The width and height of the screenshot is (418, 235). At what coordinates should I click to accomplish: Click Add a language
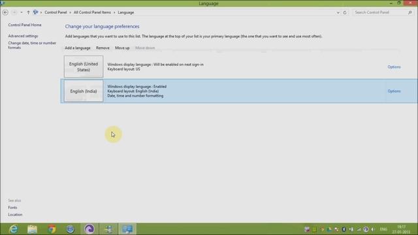tap(78, 48)
